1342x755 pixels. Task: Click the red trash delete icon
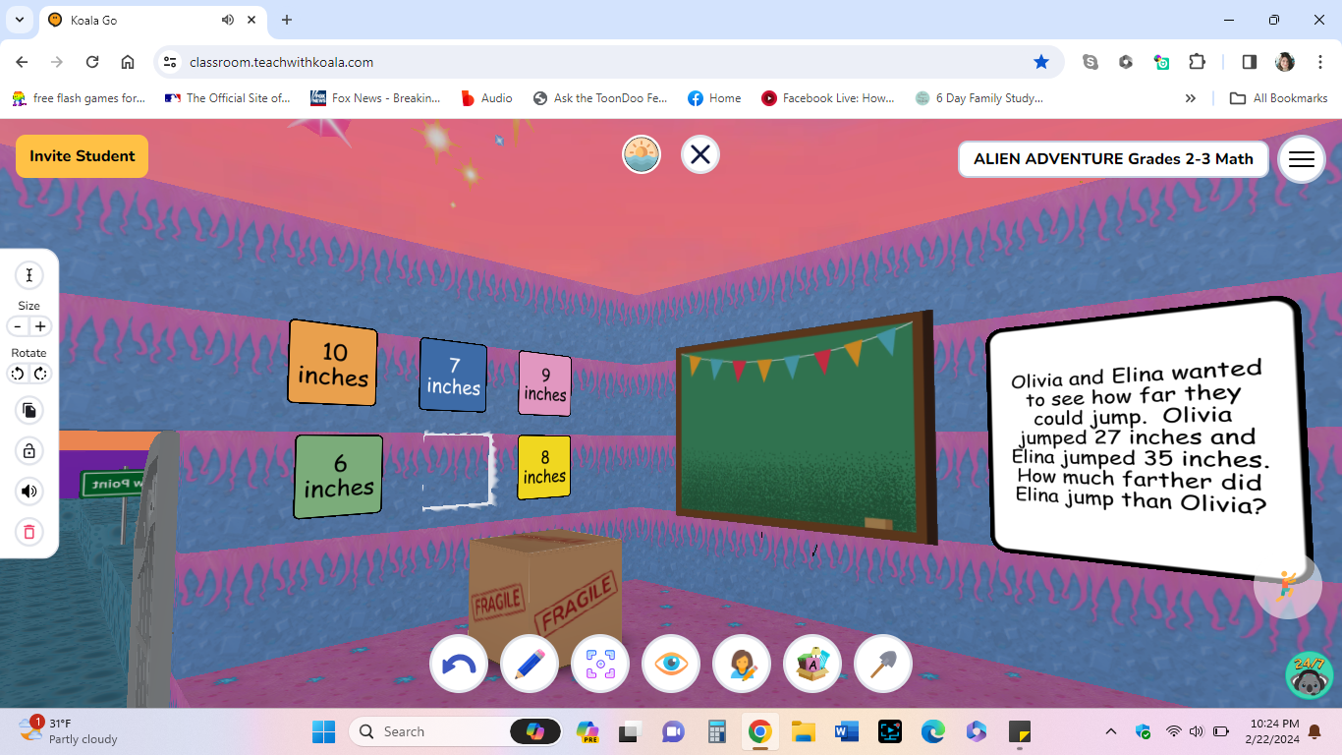[28, 530]
